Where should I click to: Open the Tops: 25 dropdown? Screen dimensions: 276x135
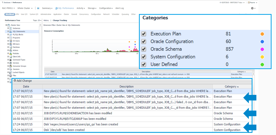coord(37,20)
